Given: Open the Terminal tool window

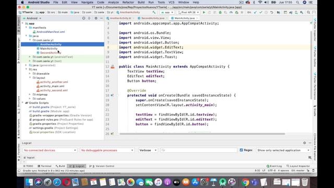Looking at the screenshot, I should point(44,166).
